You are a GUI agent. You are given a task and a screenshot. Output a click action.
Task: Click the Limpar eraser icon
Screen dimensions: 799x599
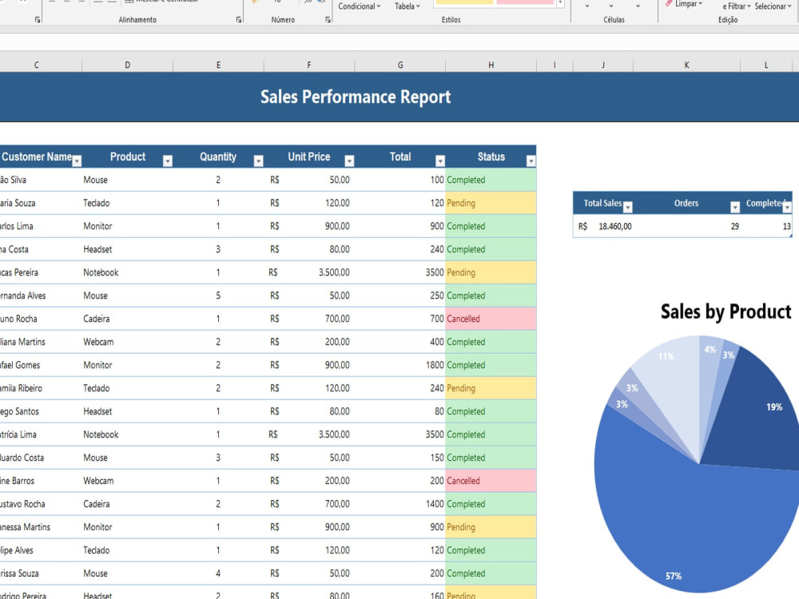669,3
